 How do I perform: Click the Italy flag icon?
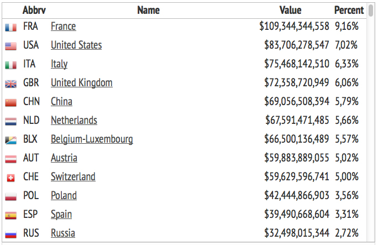11,65
